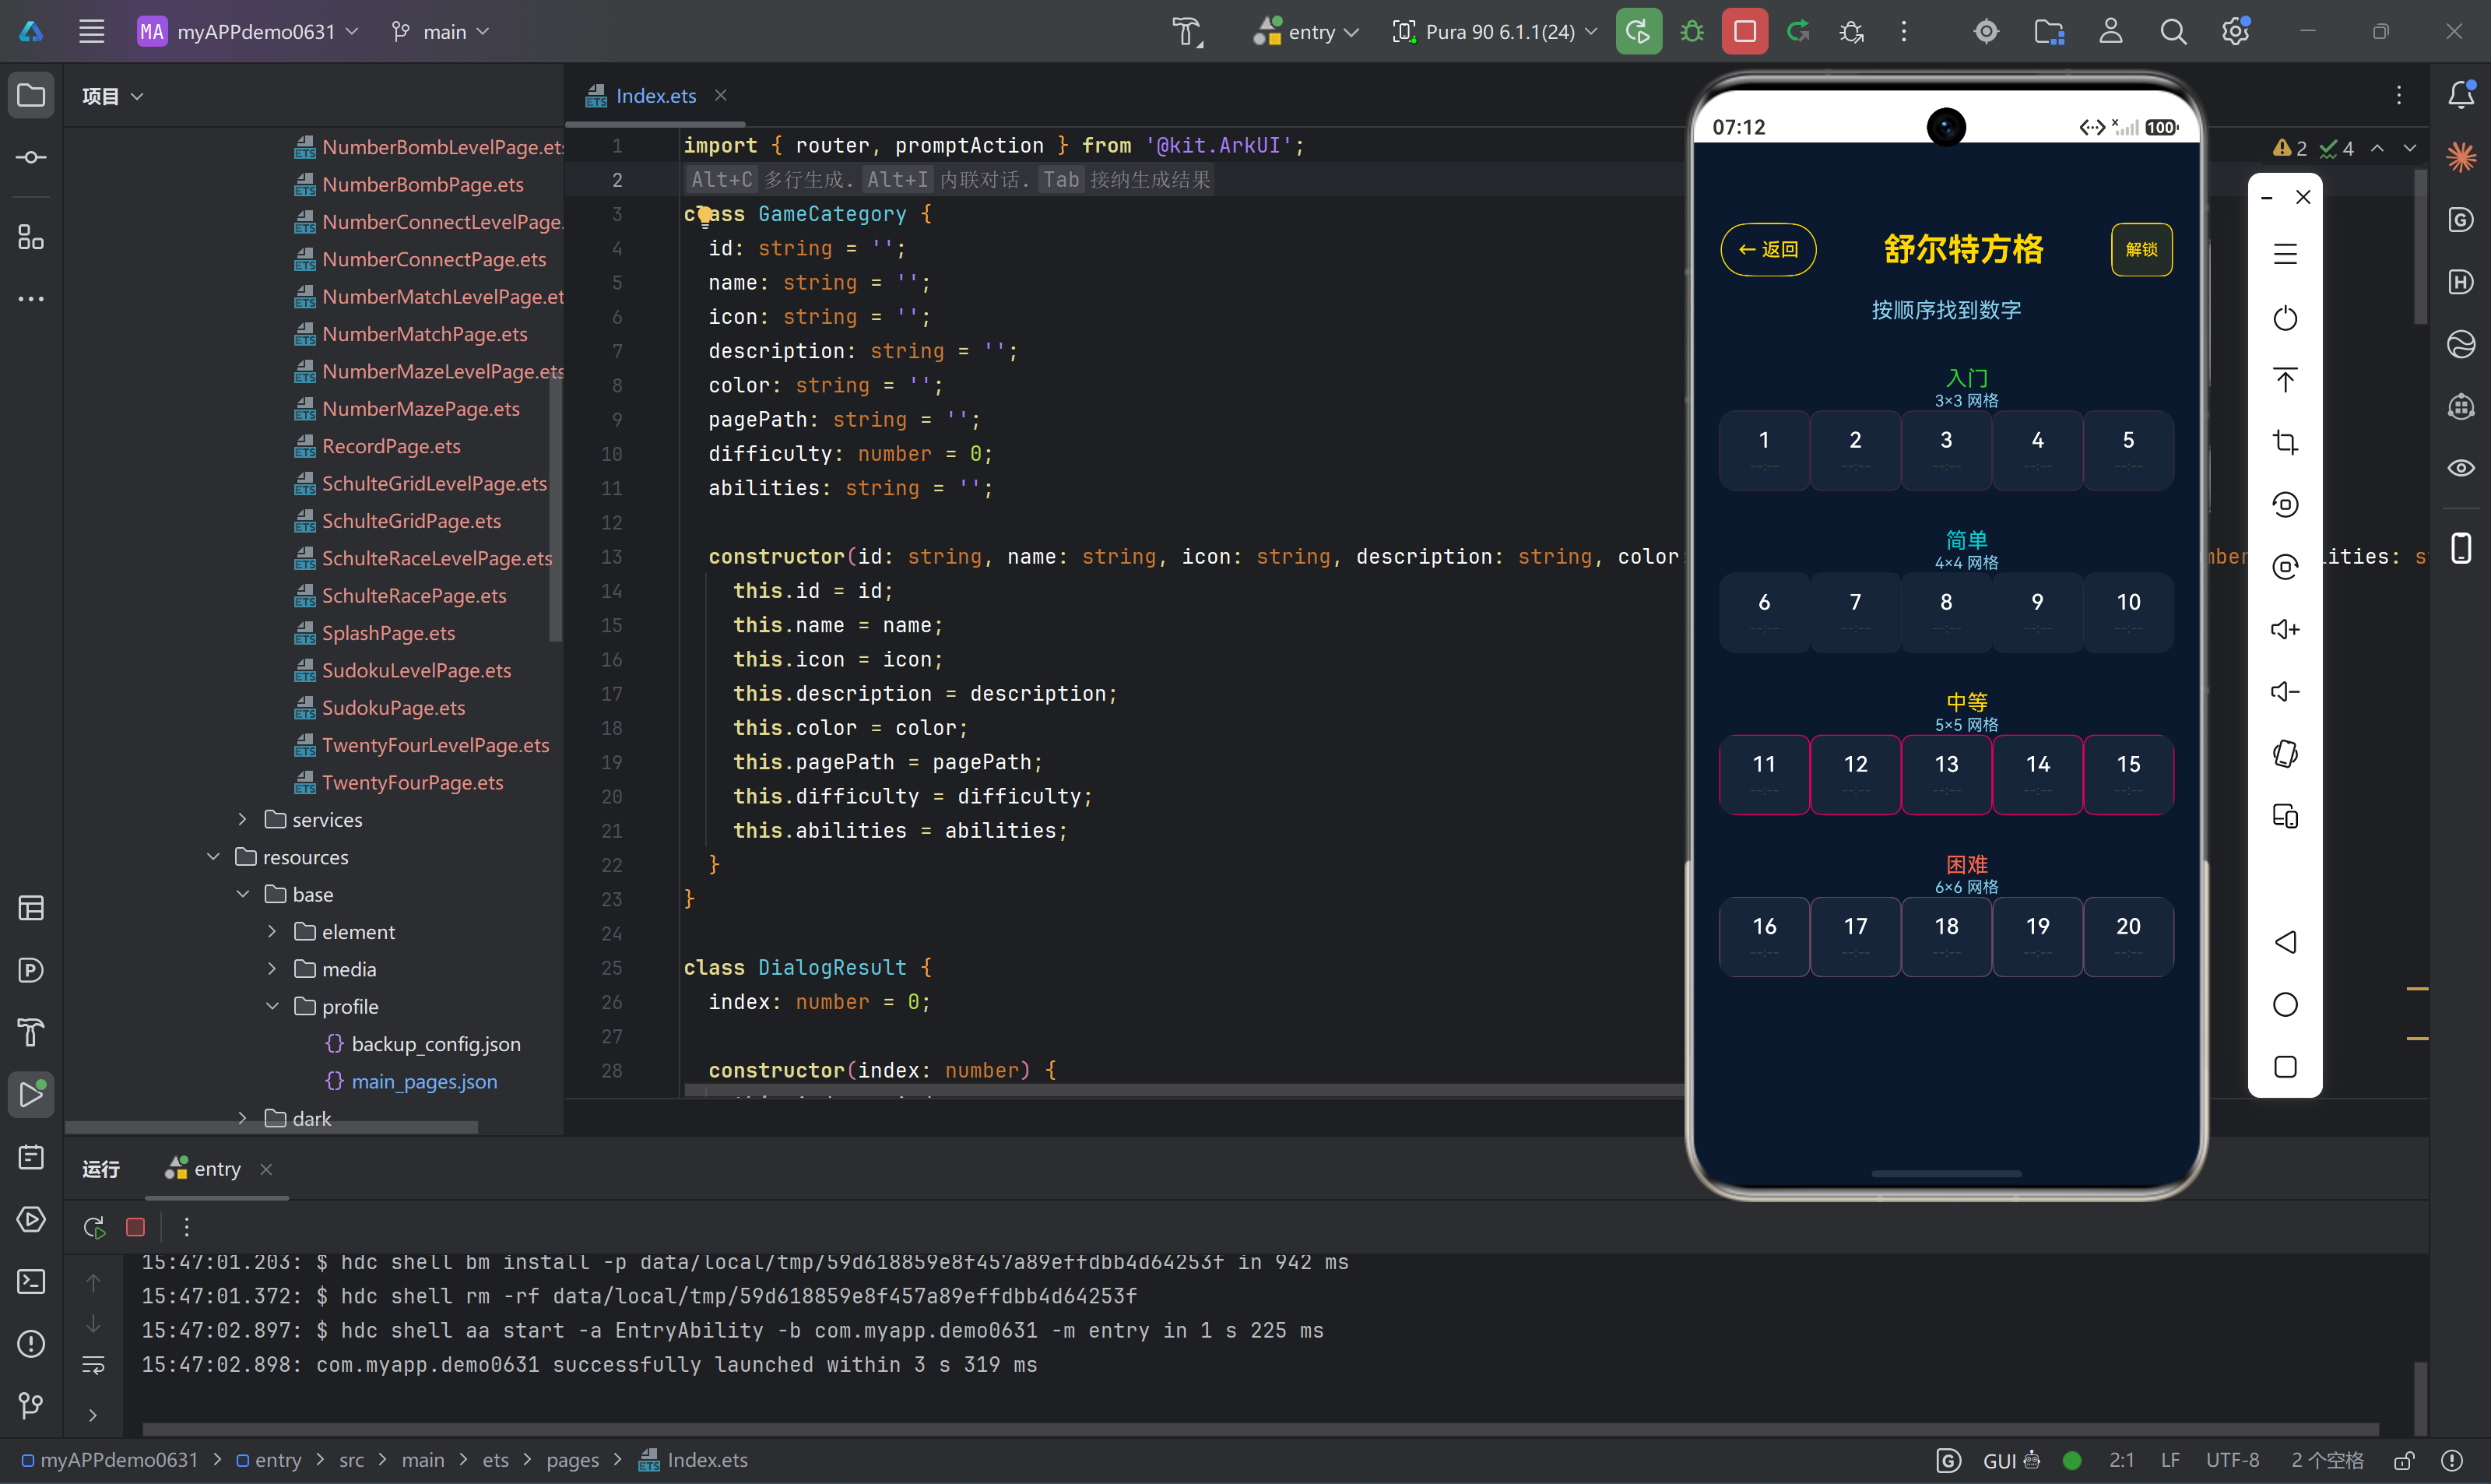
Task: Rerun entry in the Run panel
Action: tap(95, 1227)
